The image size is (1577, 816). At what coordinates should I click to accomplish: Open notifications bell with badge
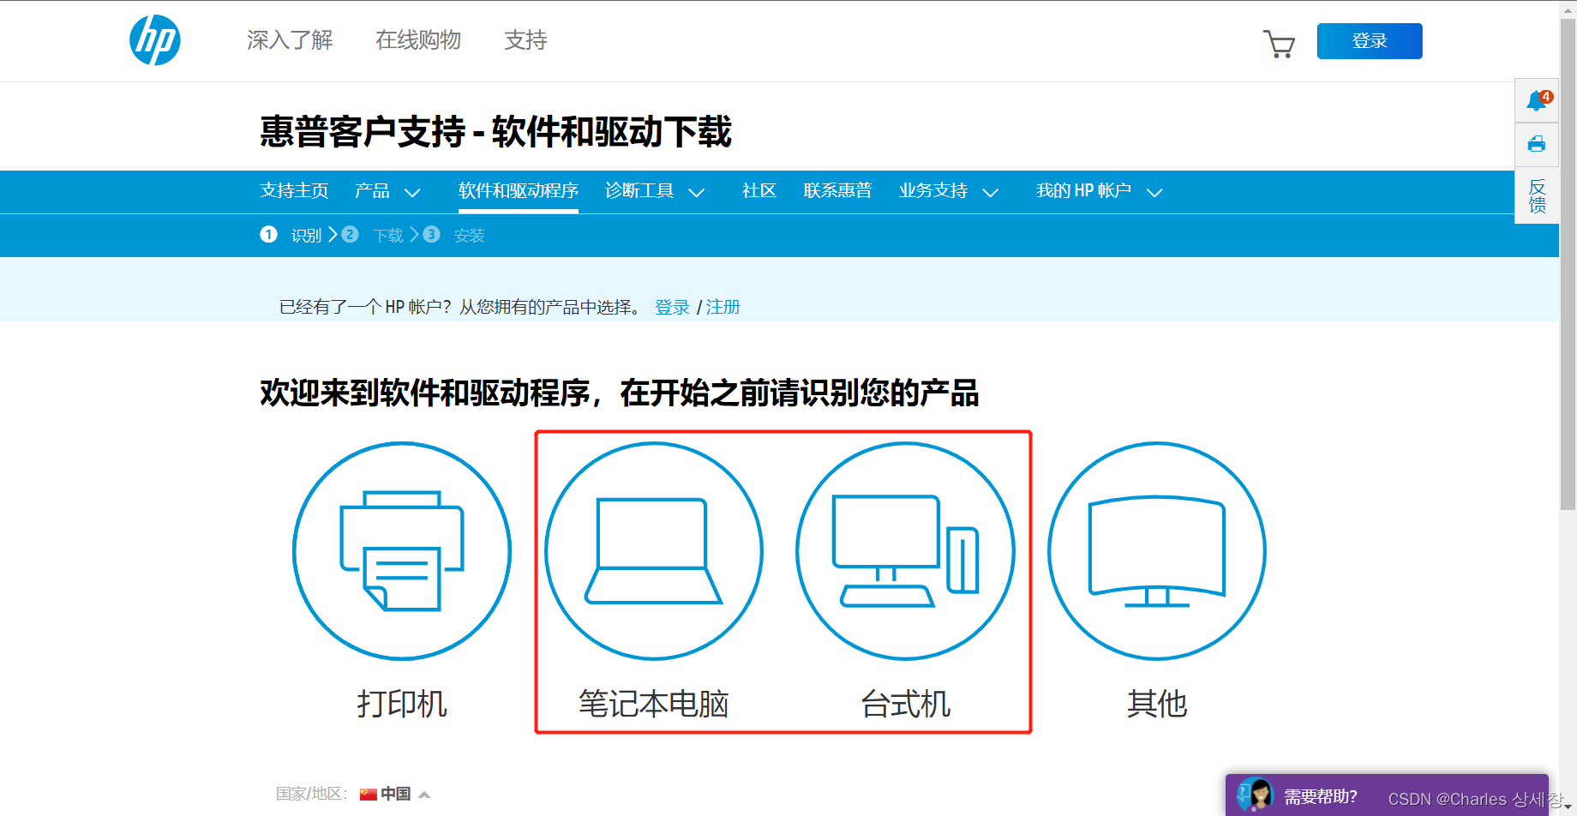click(1538, 101)
